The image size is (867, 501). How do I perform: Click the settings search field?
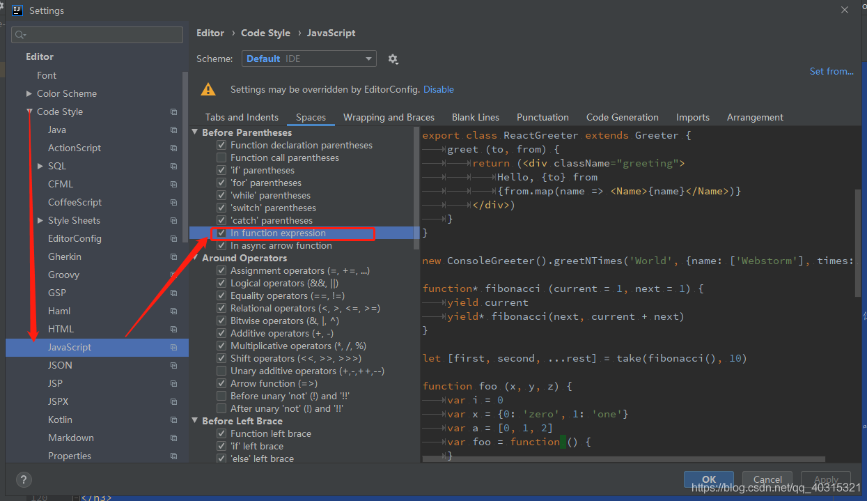(97, 34)
